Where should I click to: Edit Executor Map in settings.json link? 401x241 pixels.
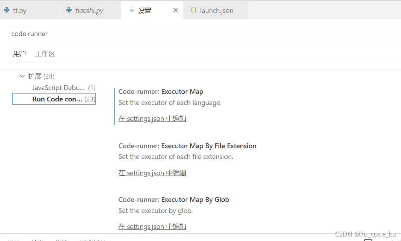click(152, 118)
